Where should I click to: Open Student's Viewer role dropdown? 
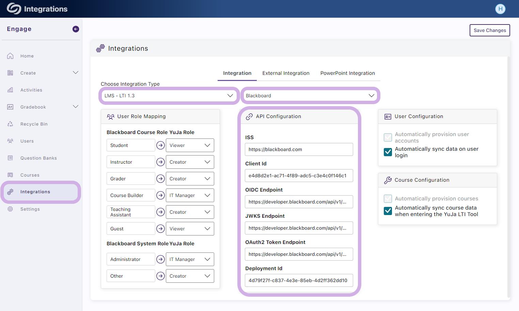[x=190, y=145]
